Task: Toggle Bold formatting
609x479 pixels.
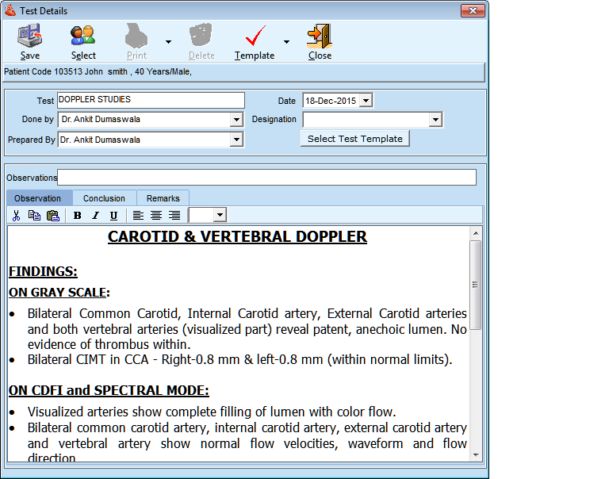Action: (x=78, y=216)
